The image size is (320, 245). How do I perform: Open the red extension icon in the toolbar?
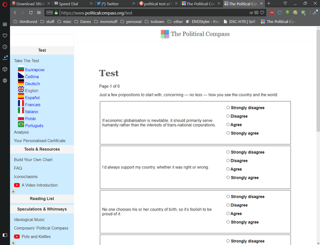click(272, 12)
